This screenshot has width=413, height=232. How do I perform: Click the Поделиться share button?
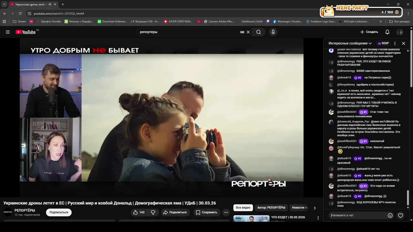175,212
